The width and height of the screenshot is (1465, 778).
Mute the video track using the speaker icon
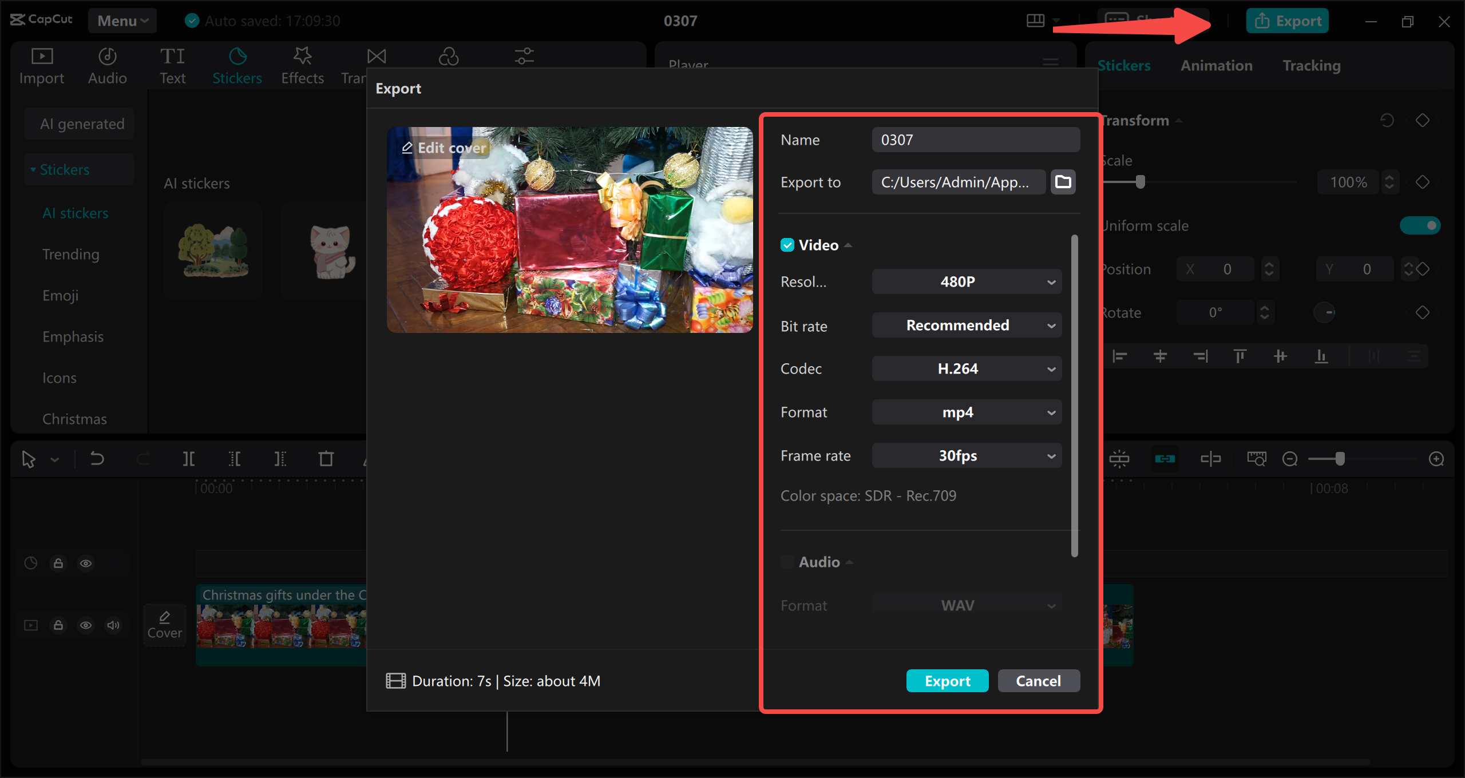click(x=113, y=625)
